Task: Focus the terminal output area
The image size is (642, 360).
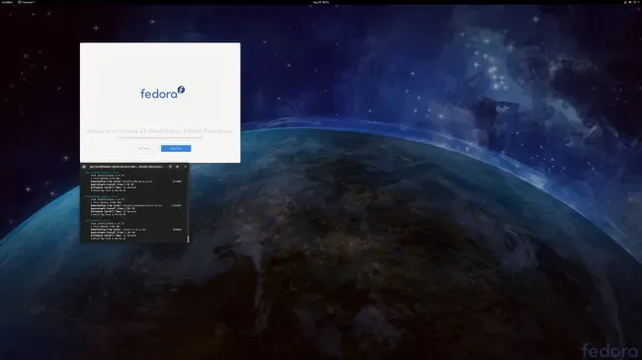Action: (133, 206)
